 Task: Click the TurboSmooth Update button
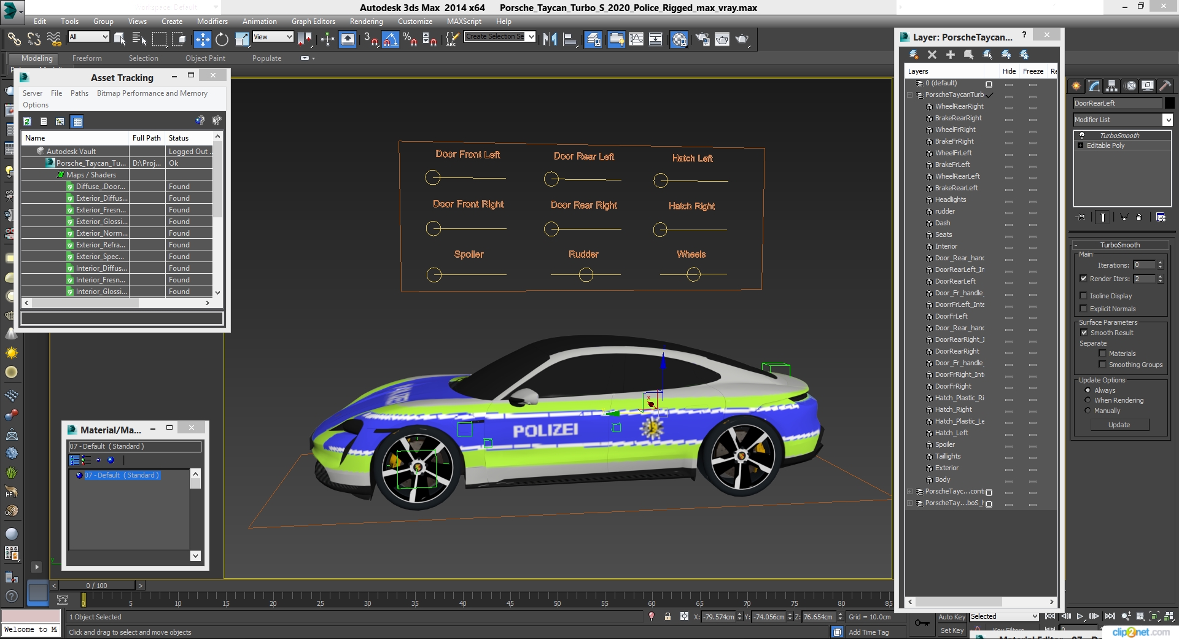tap(1119, 425)
